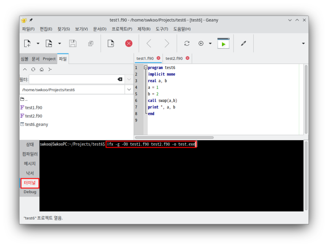Go up one directory in file browser
The width and height of the screenshot is (328, 247).
[25, 69]
